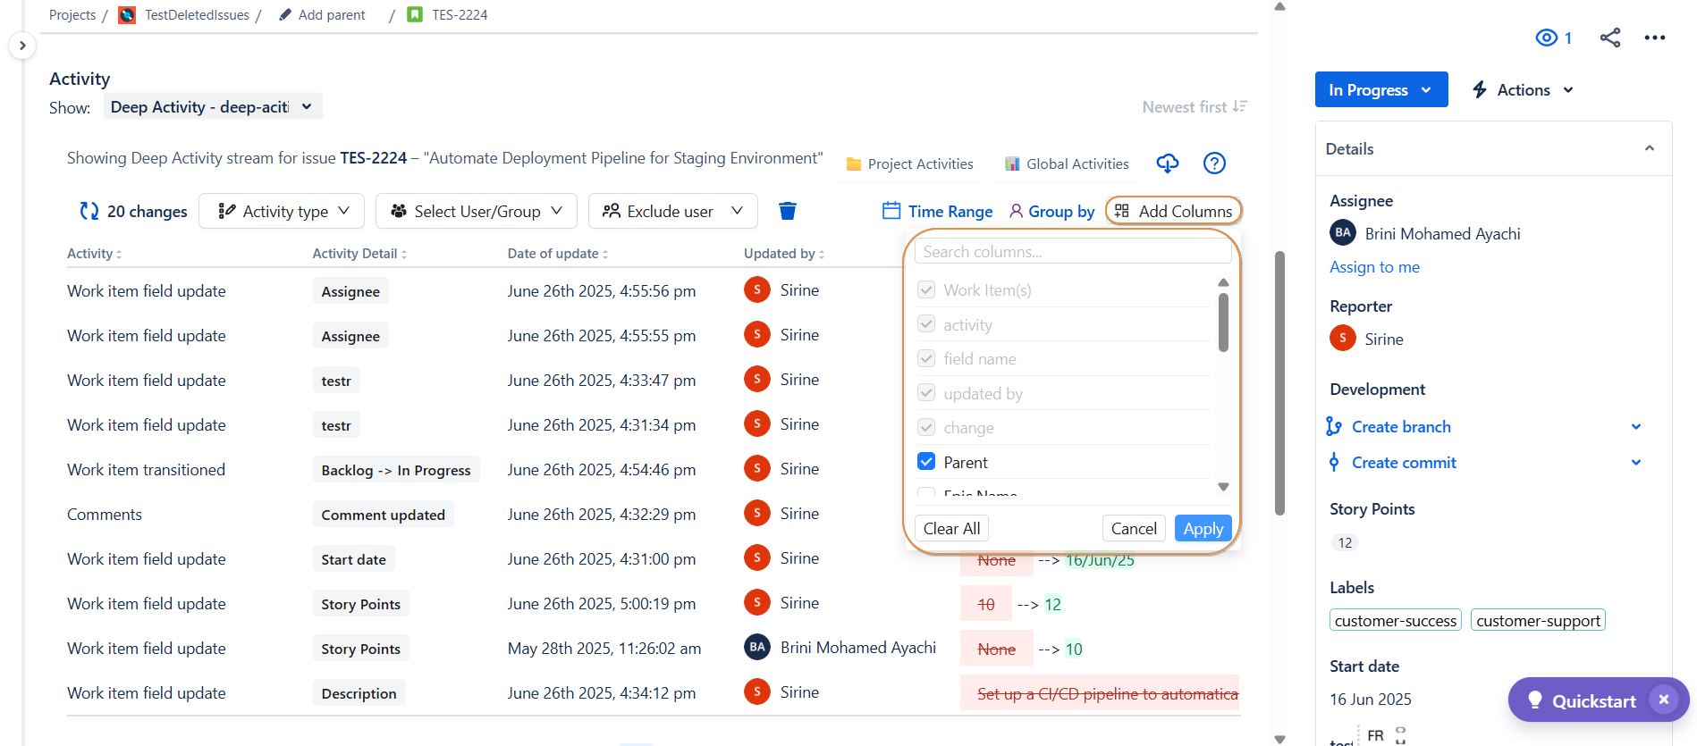Screen dimensions: 1697x746
Task: Switch to Global Activities
Action: (x=1067, y=164)
